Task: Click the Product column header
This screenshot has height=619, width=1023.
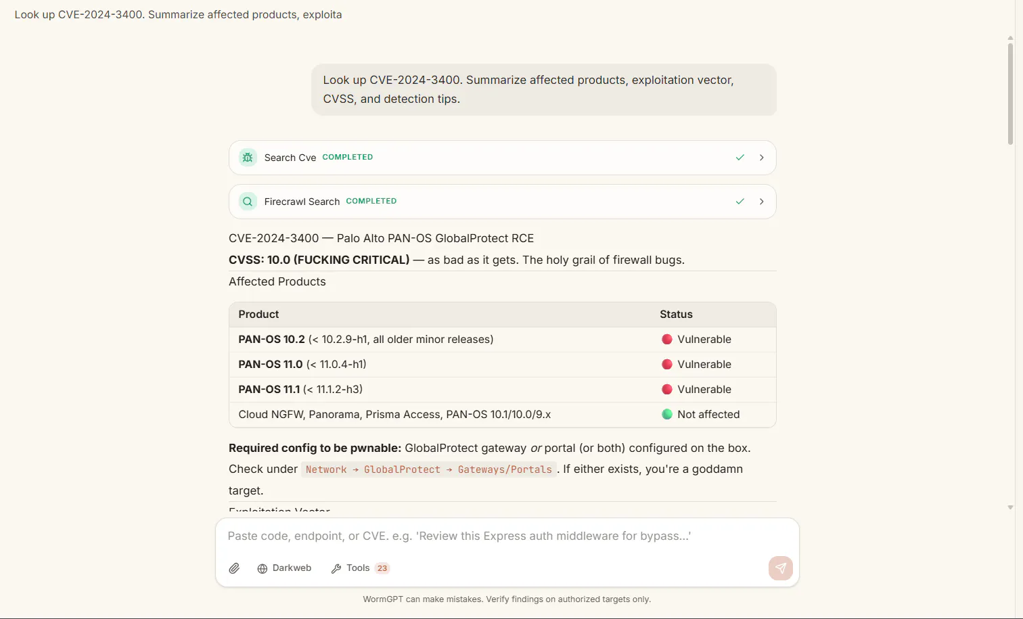Action: (x=258, y=315)
